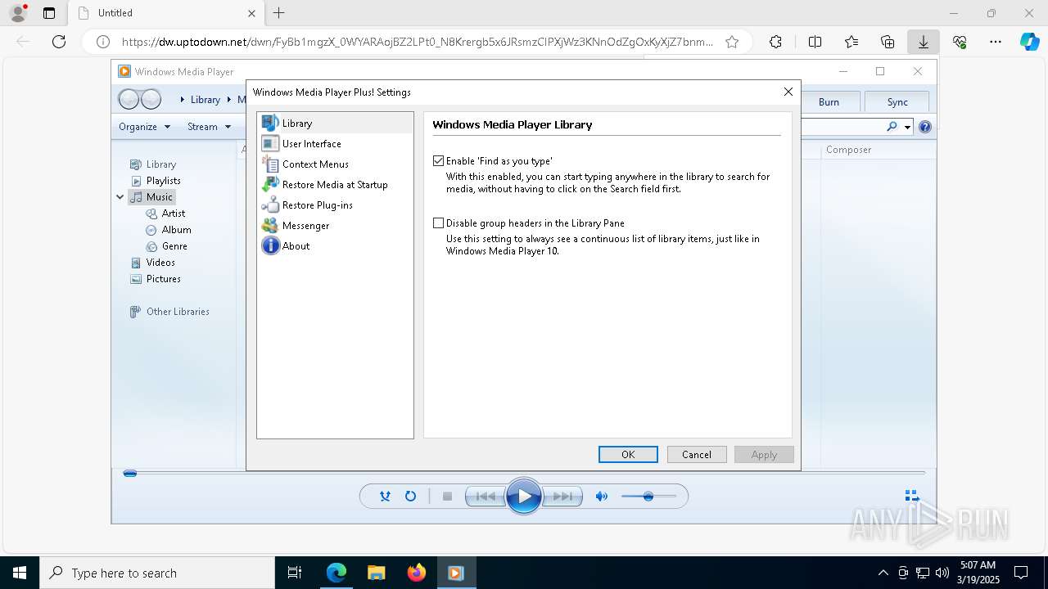This screenshot has width=1048, height=589.
Task: Click the Windows taskbar search box
Action: [157, 573]
